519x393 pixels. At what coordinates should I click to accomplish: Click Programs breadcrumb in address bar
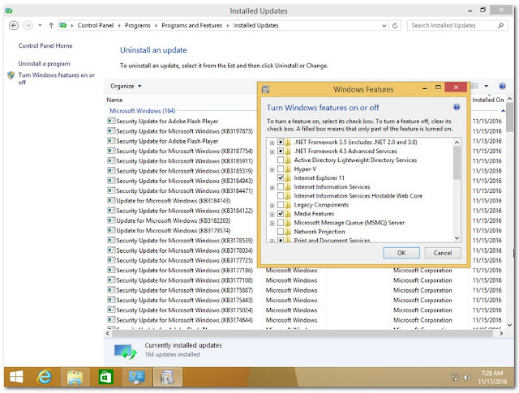(x=137, y=25)
